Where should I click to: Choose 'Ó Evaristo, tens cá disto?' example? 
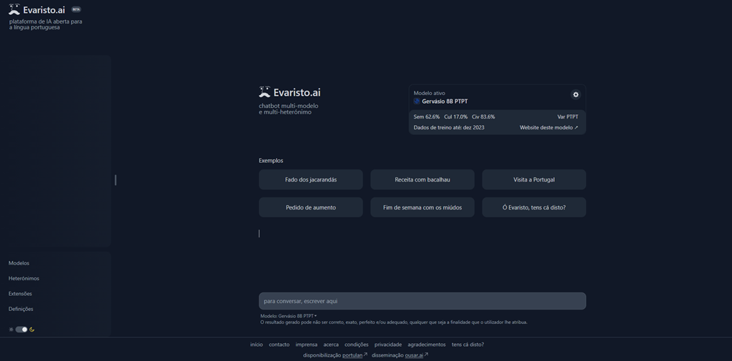pyautogui.click(x=534, y=207)
